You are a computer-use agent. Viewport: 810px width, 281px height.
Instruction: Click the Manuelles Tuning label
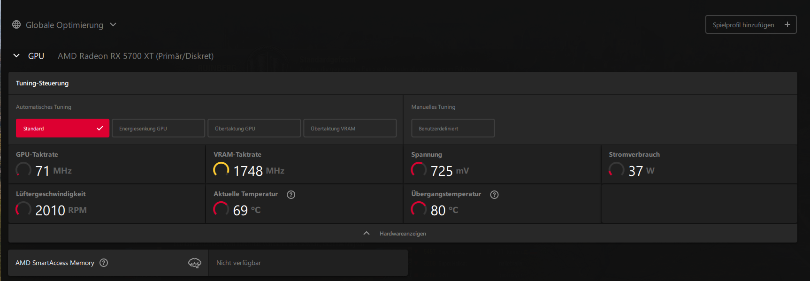[433, 107]
